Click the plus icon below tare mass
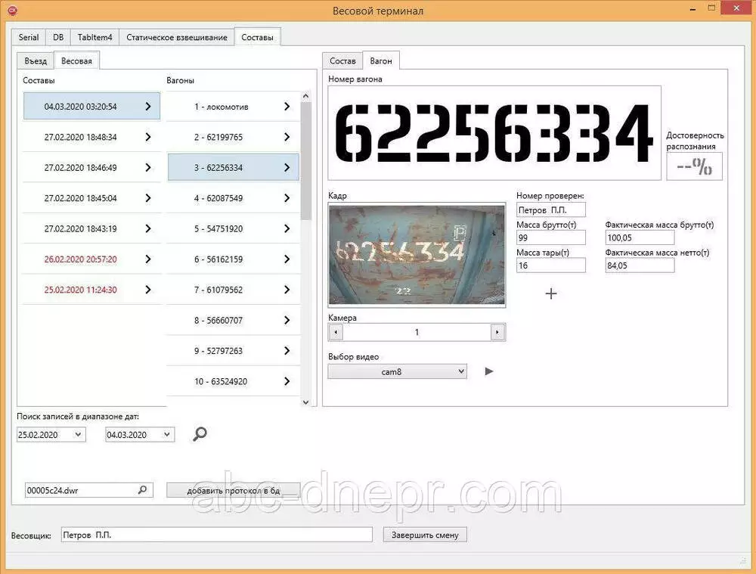756x574 pixels. [x=551, y=293]
